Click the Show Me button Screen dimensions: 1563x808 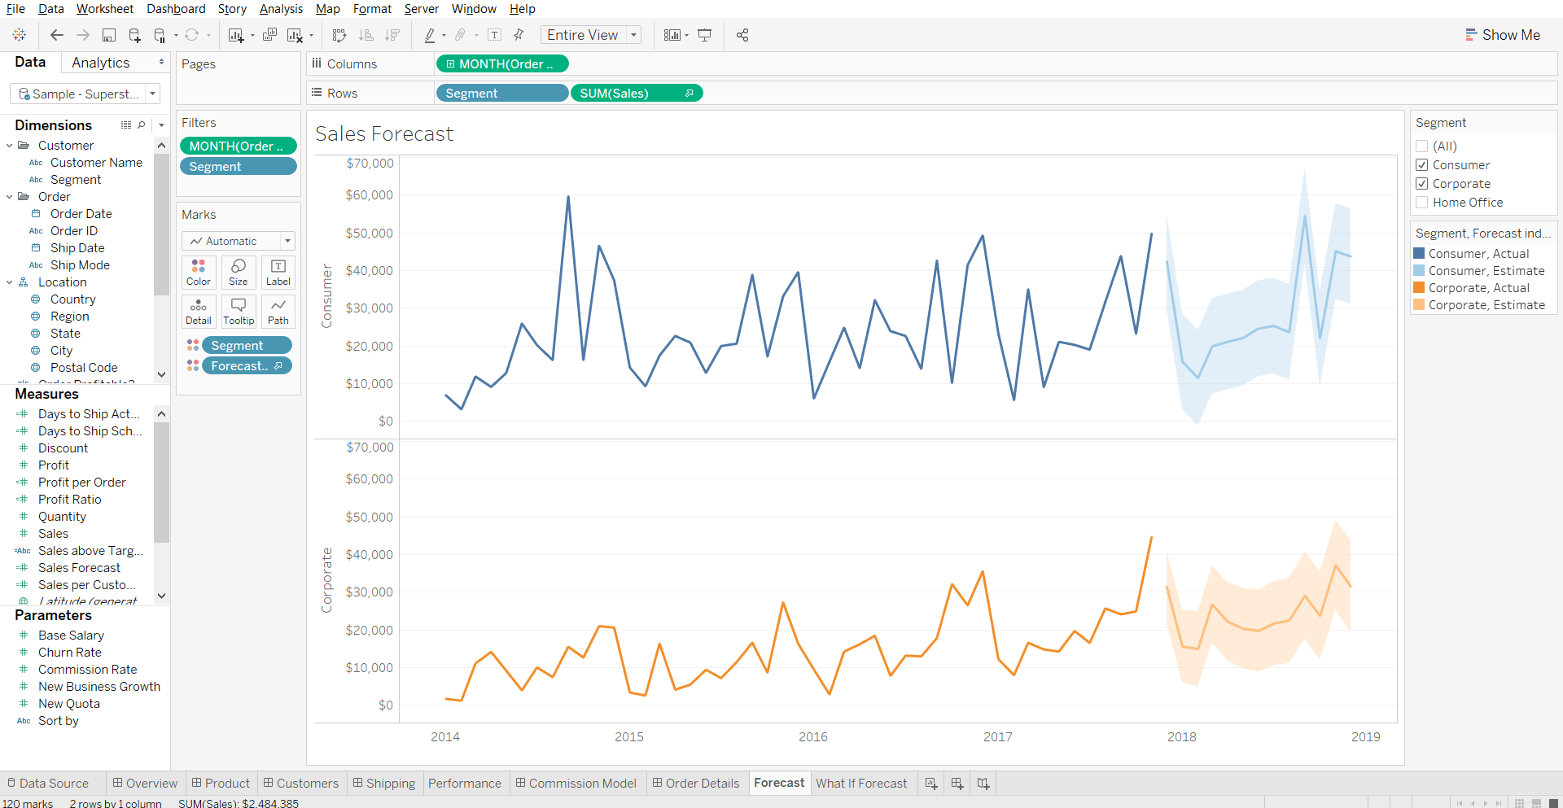pos(1503,35)
